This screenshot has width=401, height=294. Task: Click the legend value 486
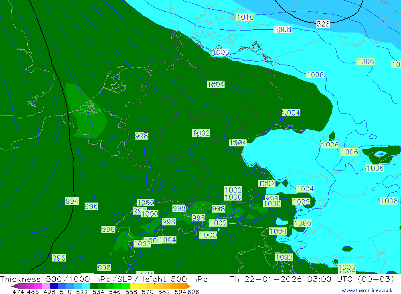click(x=33, y=292)
